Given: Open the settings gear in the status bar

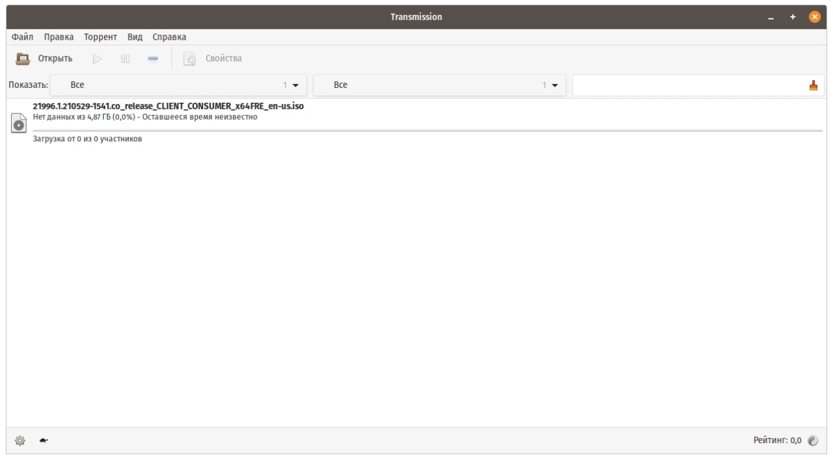Looking at the screenshot, I should 20,440.
